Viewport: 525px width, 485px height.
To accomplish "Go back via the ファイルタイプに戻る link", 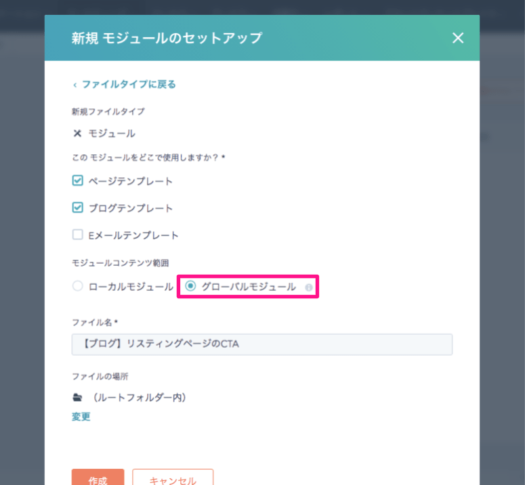I will pos(129,85).
